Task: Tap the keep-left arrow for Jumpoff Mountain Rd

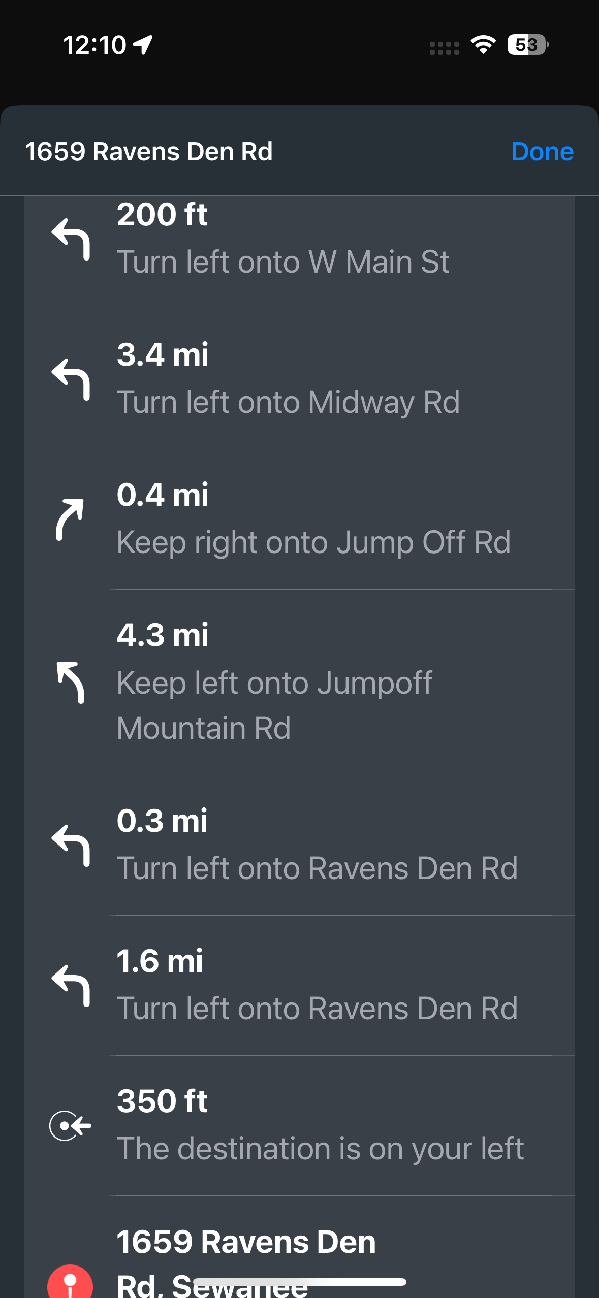Action: 71,683
